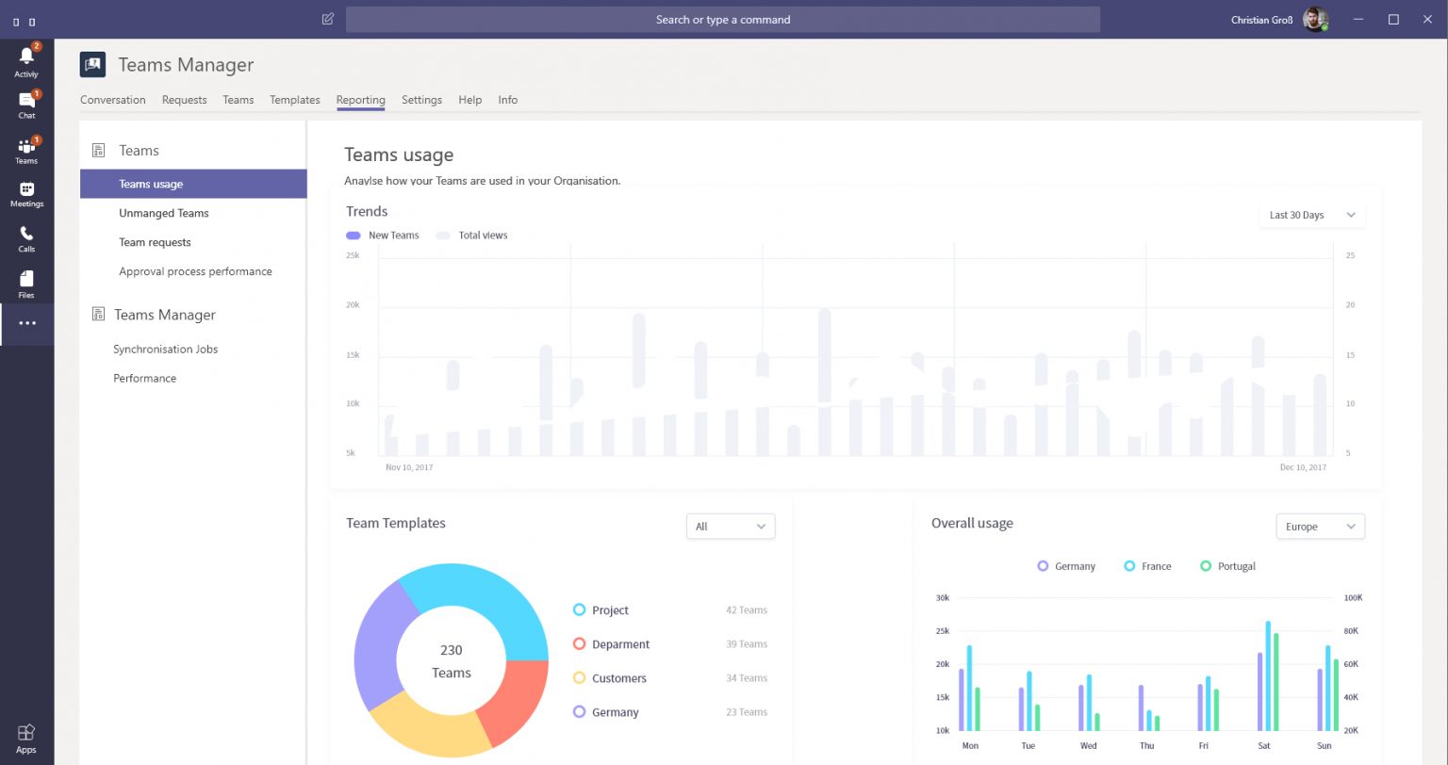The image size is (1448, 765).
Task: Open the Calls phone icon
Action: (x=26, y=239)
